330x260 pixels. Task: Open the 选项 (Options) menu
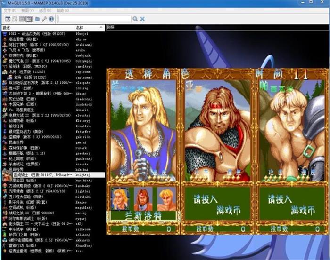[45, 10]
